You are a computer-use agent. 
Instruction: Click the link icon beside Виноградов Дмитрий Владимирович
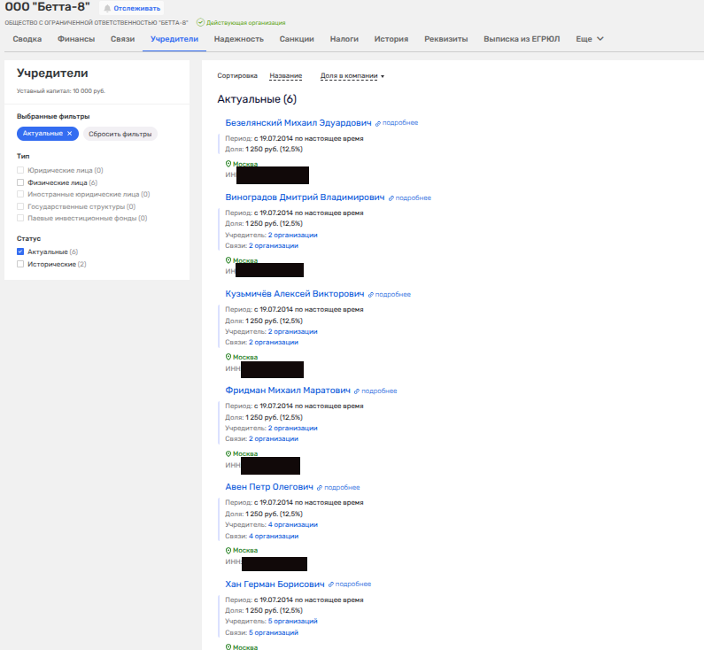(391, 198)
